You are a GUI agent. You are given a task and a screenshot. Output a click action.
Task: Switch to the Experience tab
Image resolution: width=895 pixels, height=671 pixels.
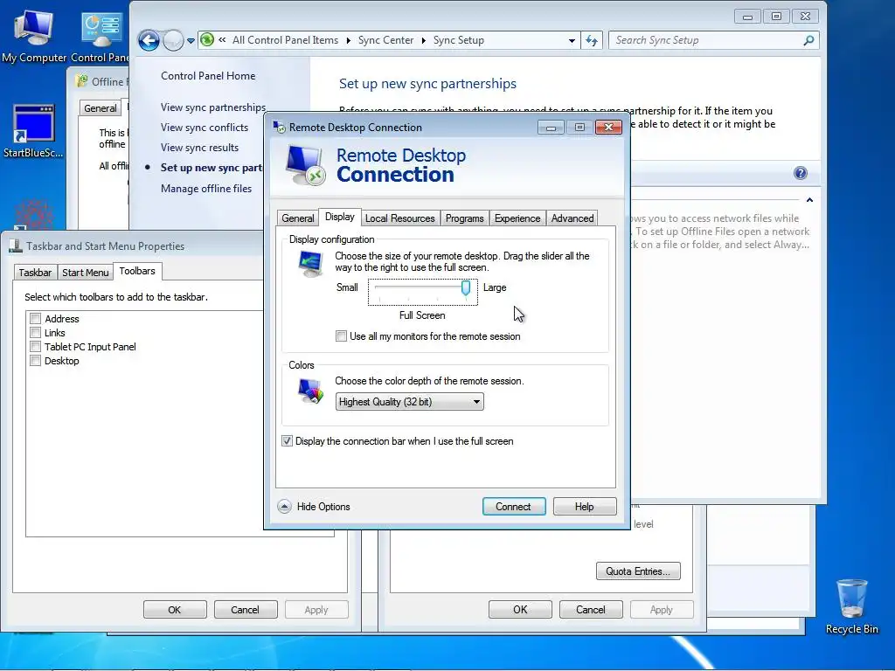tap(517, 218)
